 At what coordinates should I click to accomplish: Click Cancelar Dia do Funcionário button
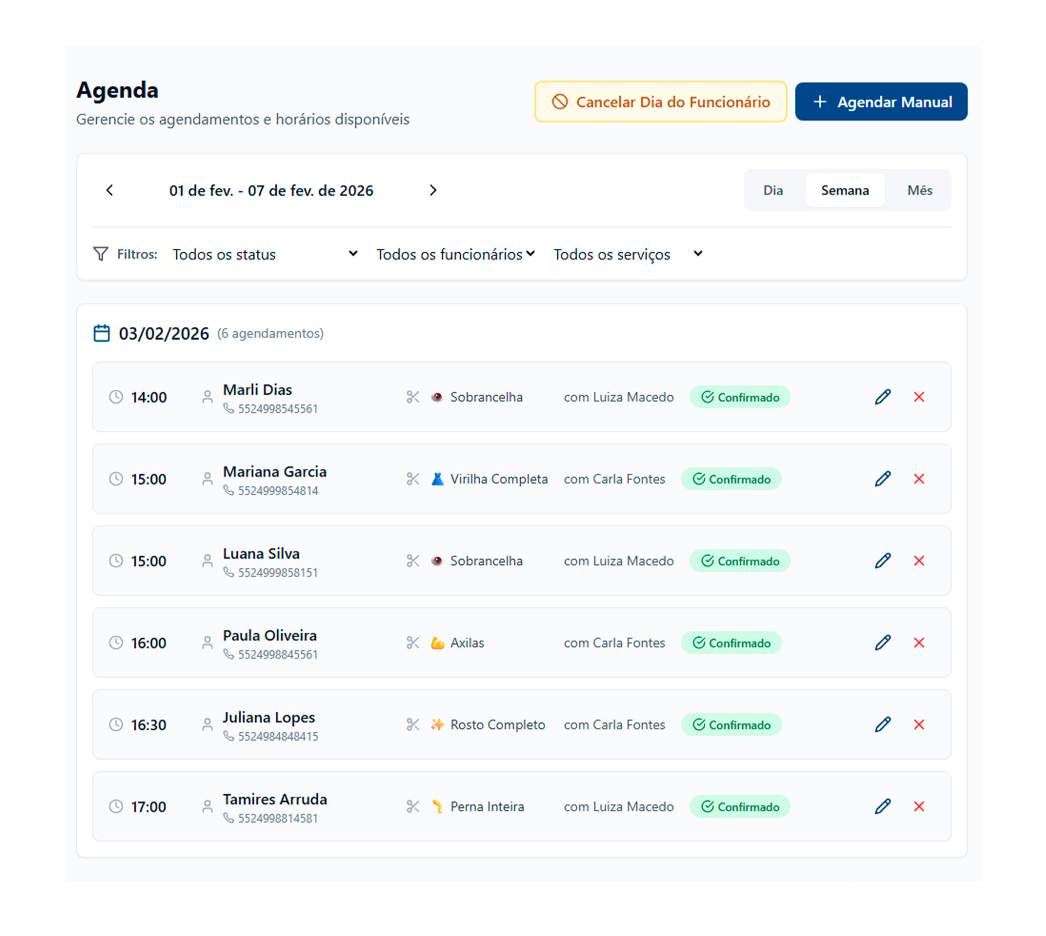pos(661,102)
